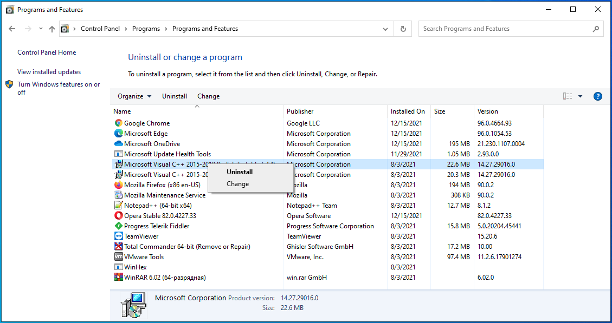The width and height of the screenshot is (612, 323).
Task: Expand the chevron after Control Panel breadcrumb
Action: 126,29
